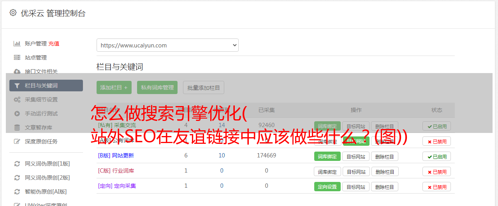The height and width of the screenshot is (206, 498).
Task: Click the 已采集 column header
Action: click(266, 110)
